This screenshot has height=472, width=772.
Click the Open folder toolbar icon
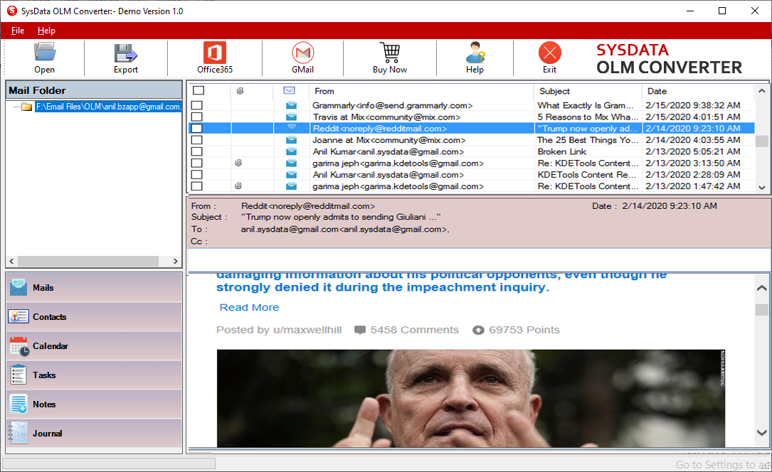45,52
